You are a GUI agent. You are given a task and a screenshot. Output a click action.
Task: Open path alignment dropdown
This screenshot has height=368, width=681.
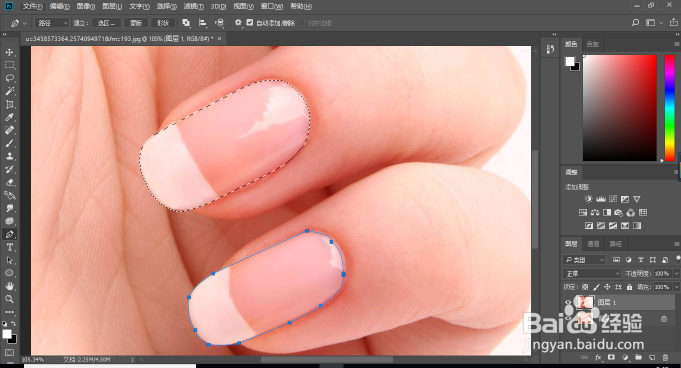coord(203,23)
